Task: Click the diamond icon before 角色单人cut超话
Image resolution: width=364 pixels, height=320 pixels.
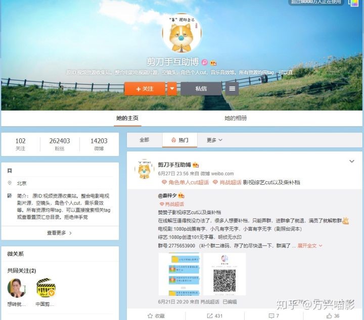Action: [x=164, y=182]
